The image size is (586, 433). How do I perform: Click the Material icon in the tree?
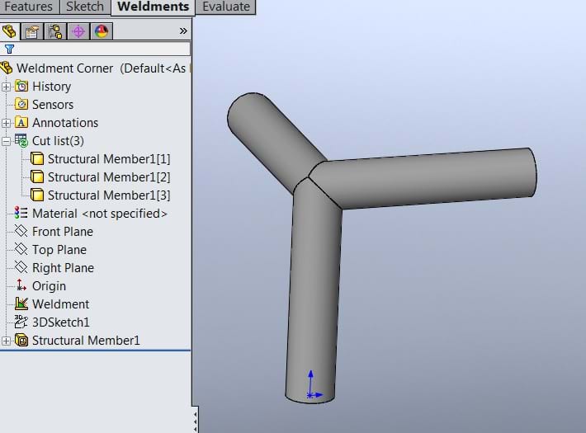coord(21,214)
